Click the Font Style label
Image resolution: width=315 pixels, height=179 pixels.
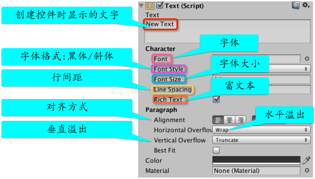tap(169, 69)
